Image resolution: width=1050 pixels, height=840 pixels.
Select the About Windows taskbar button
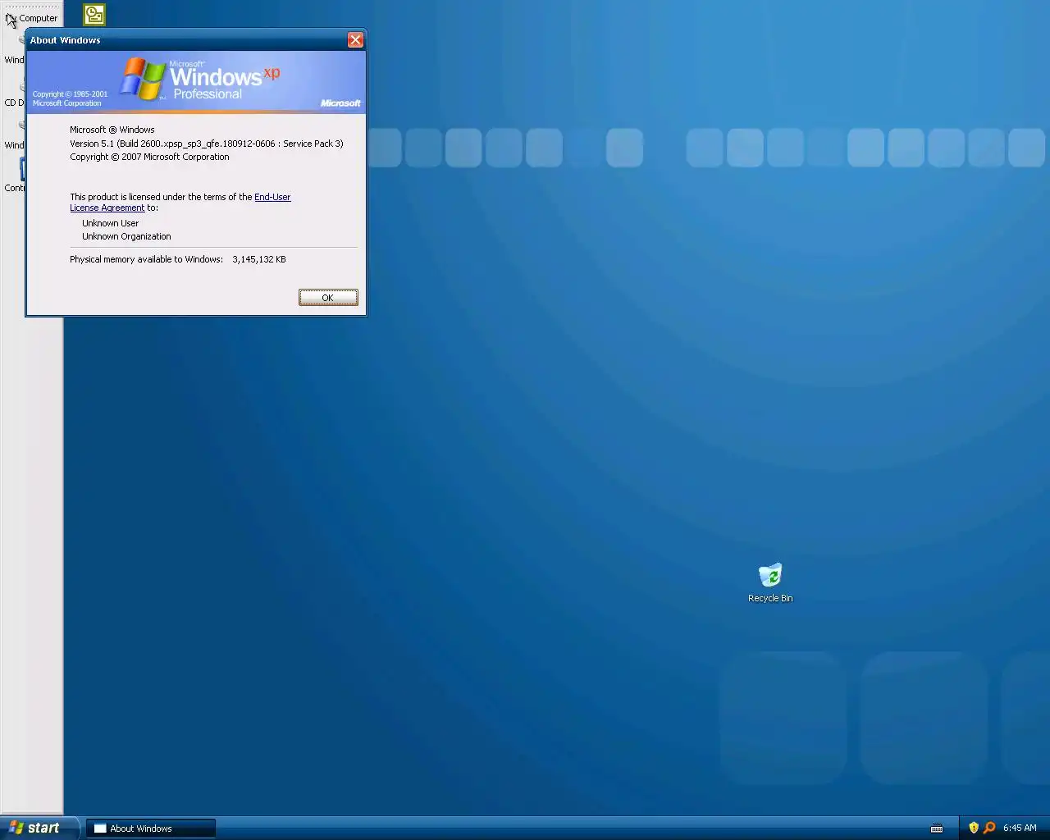click(151, 829)
